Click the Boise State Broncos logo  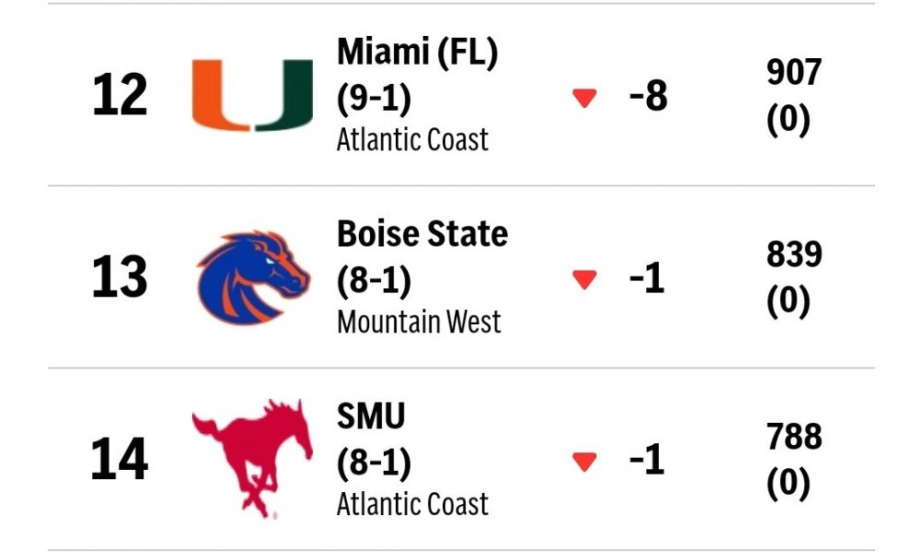253,277
